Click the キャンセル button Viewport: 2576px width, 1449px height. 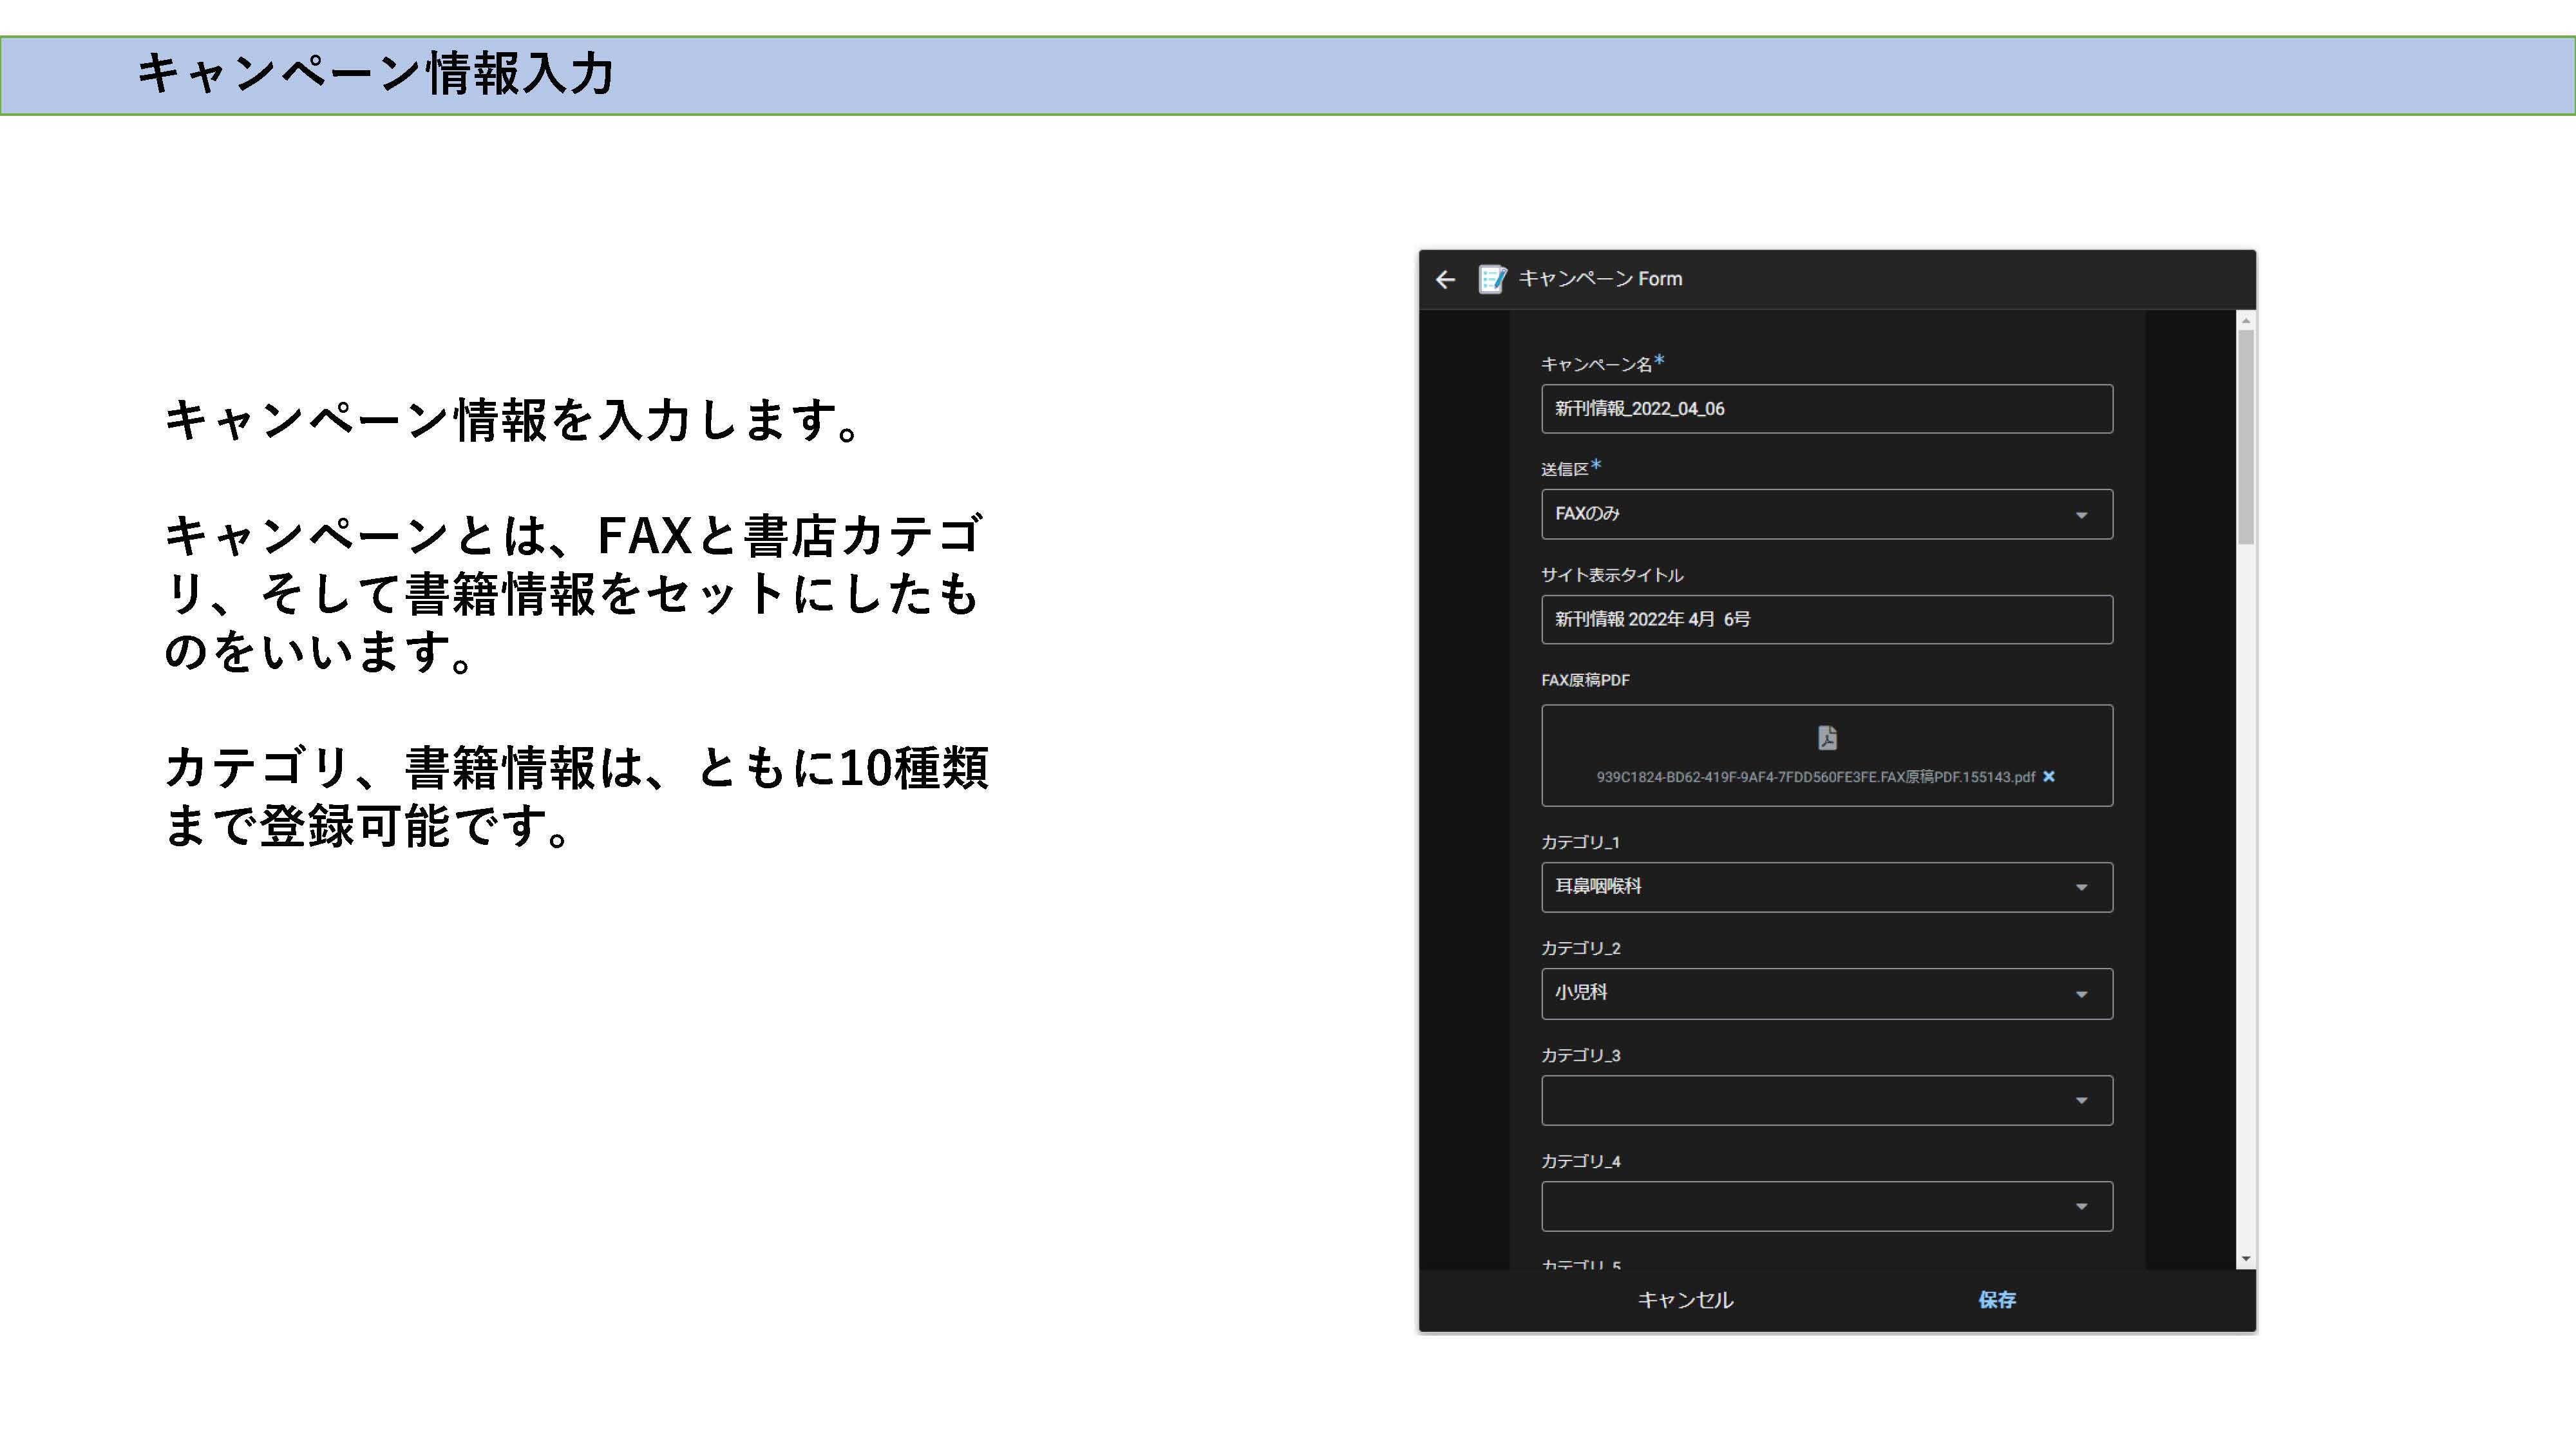point(1685,1300)
